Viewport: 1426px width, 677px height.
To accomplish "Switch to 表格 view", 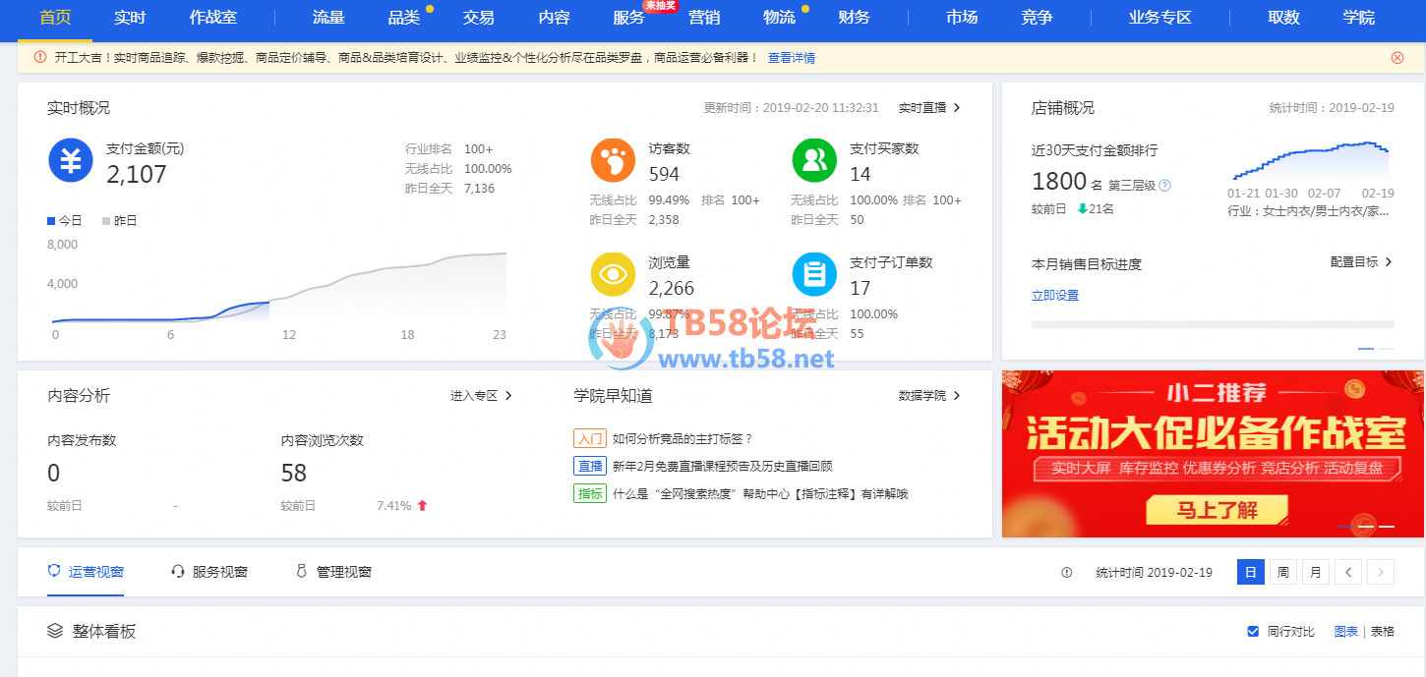I will [1383, 631].
